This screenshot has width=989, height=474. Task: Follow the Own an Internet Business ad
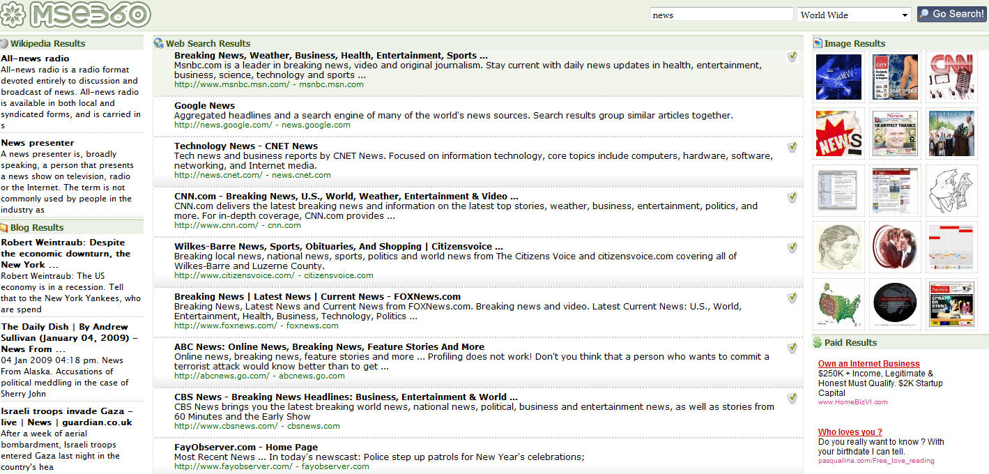pyautogui.click(x=868, y=364)
